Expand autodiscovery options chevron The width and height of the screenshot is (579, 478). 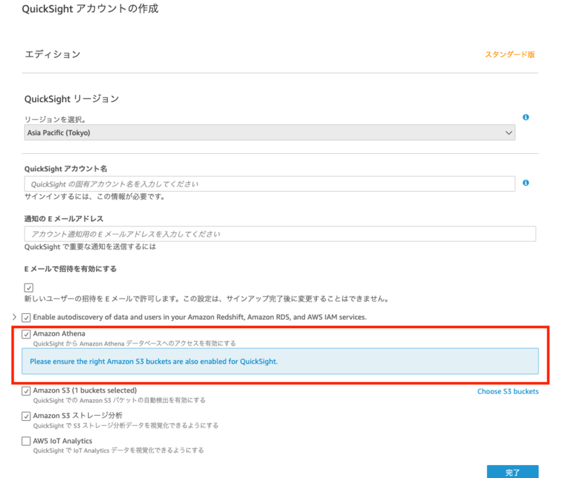(x=14, y=317)
